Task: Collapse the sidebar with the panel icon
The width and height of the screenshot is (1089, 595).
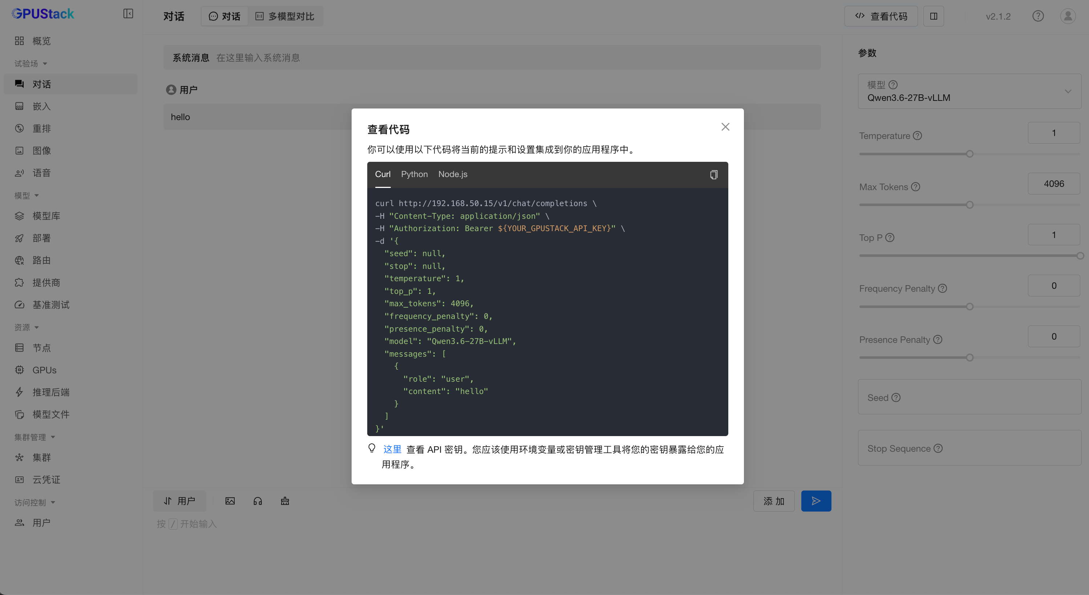Action: click(x=128, y=14)
